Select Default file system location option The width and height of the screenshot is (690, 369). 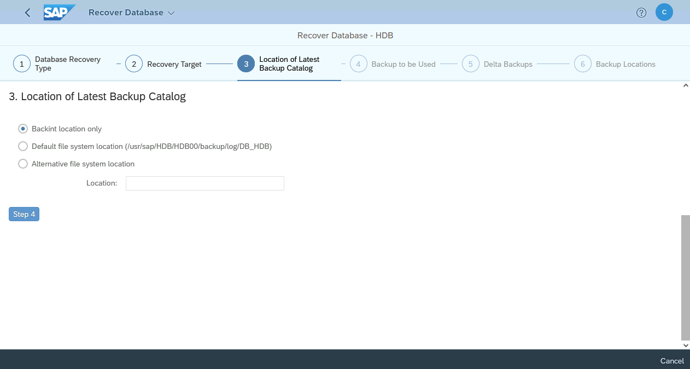(23, 146)
